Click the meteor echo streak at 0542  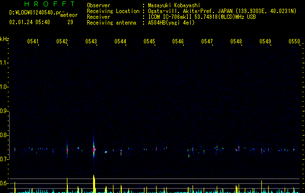pyautogui.click(x=67, y=150)
